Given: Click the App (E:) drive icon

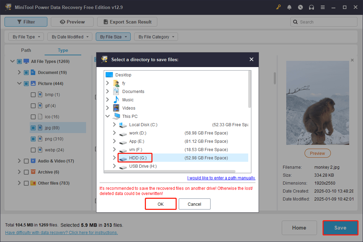Looking at the screenshot, I should point(123,142).
